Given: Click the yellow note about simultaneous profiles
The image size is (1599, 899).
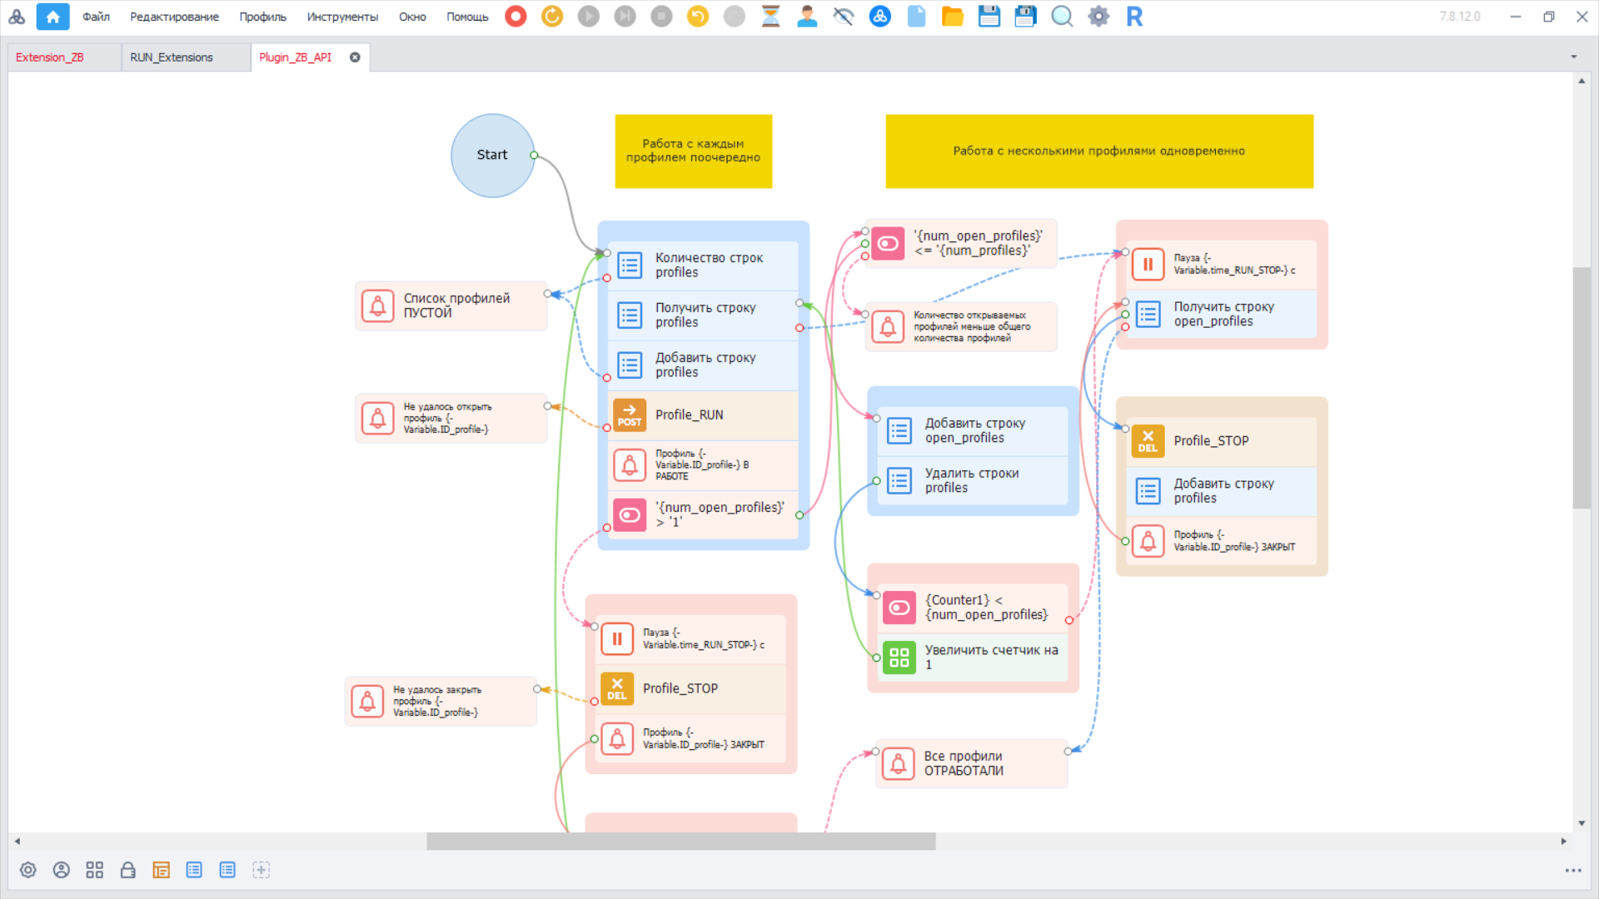Looking at the screenshot, I should pyautogui.click(x=1098, y=151).
